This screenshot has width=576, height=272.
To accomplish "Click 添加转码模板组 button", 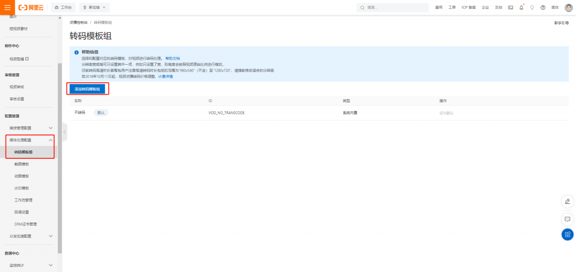I will pos(87,89).
